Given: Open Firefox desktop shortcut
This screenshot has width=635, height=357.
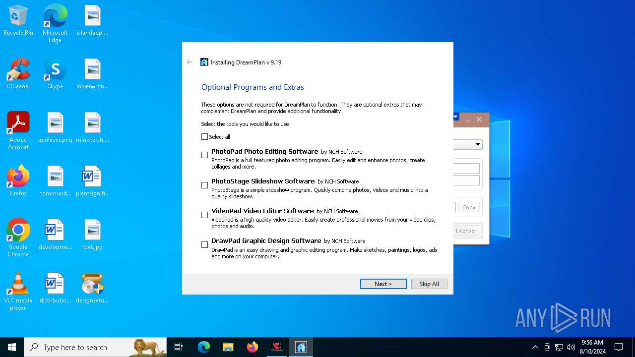Looking at the screenshot, I should pos(18,181).
